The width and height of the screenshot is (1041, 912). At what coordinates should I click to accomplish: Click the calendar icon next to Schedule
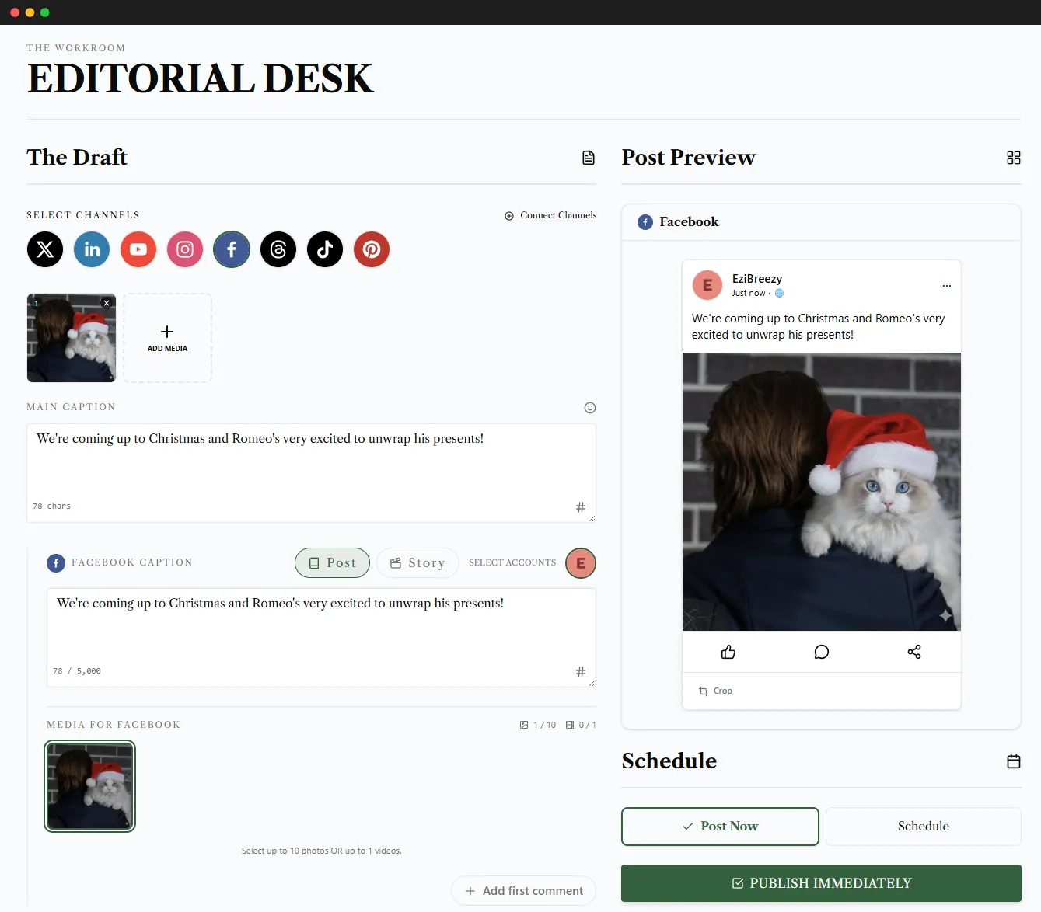tap(1014, 761)
